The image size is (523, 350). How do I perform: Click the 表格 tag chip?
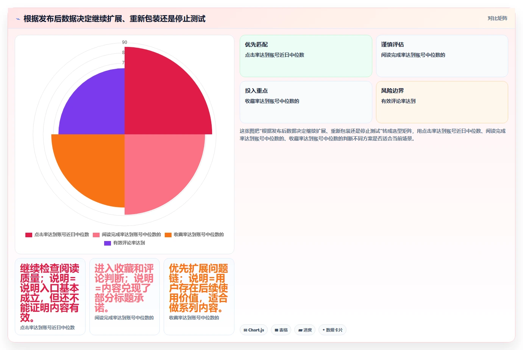click(281, 330)
